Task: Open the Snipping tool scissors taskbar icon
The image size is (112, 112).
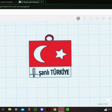Action: [x=29, y=109]
